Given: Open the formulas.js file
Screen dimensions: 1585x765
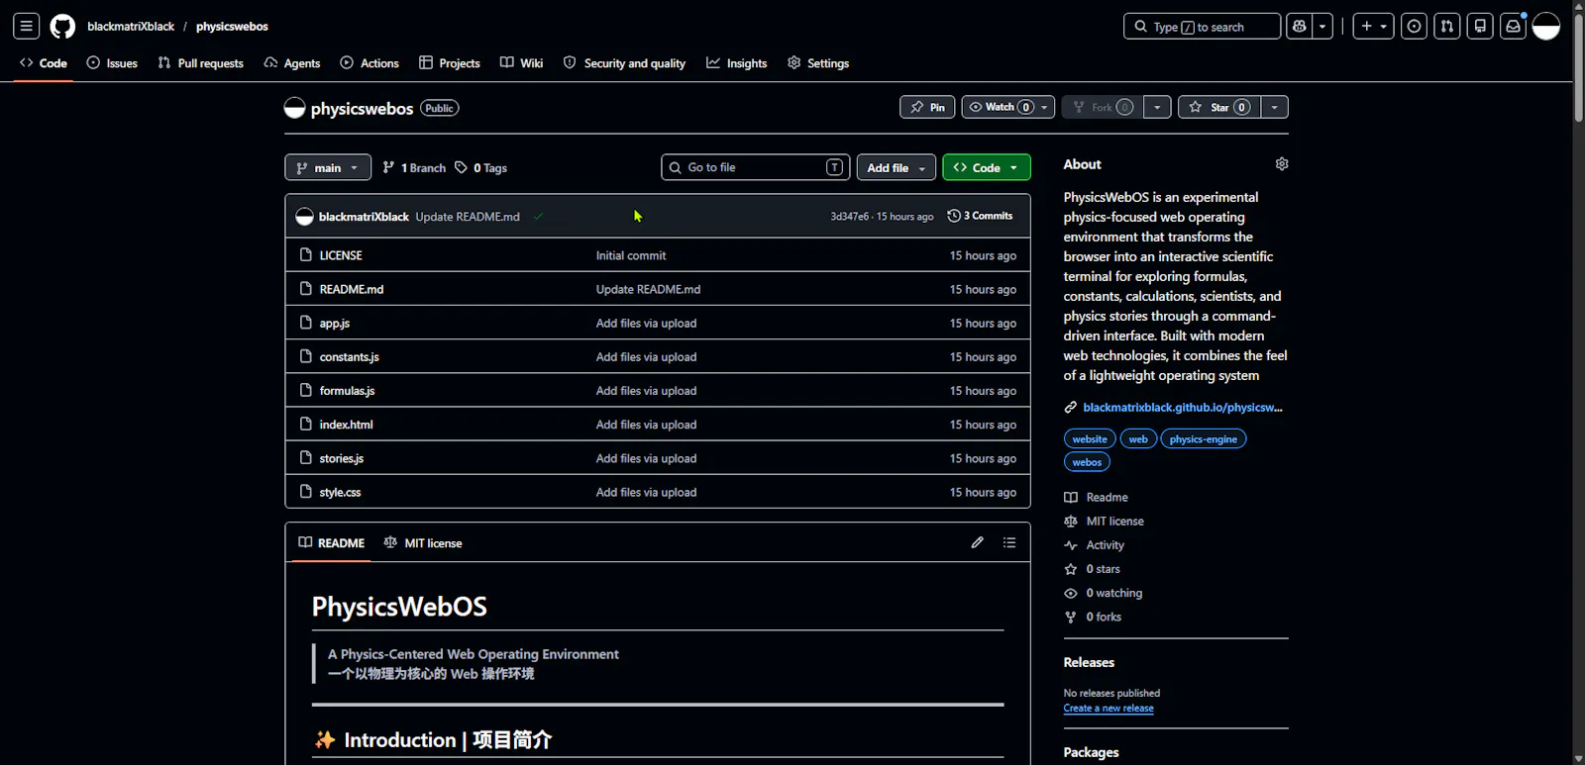Looking at the screenshot, I should click(347, 391).
